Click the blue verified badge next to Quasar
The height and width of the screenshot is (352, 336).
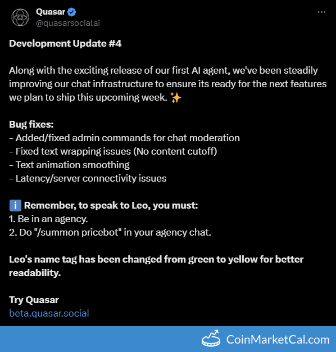coord(71,12)
